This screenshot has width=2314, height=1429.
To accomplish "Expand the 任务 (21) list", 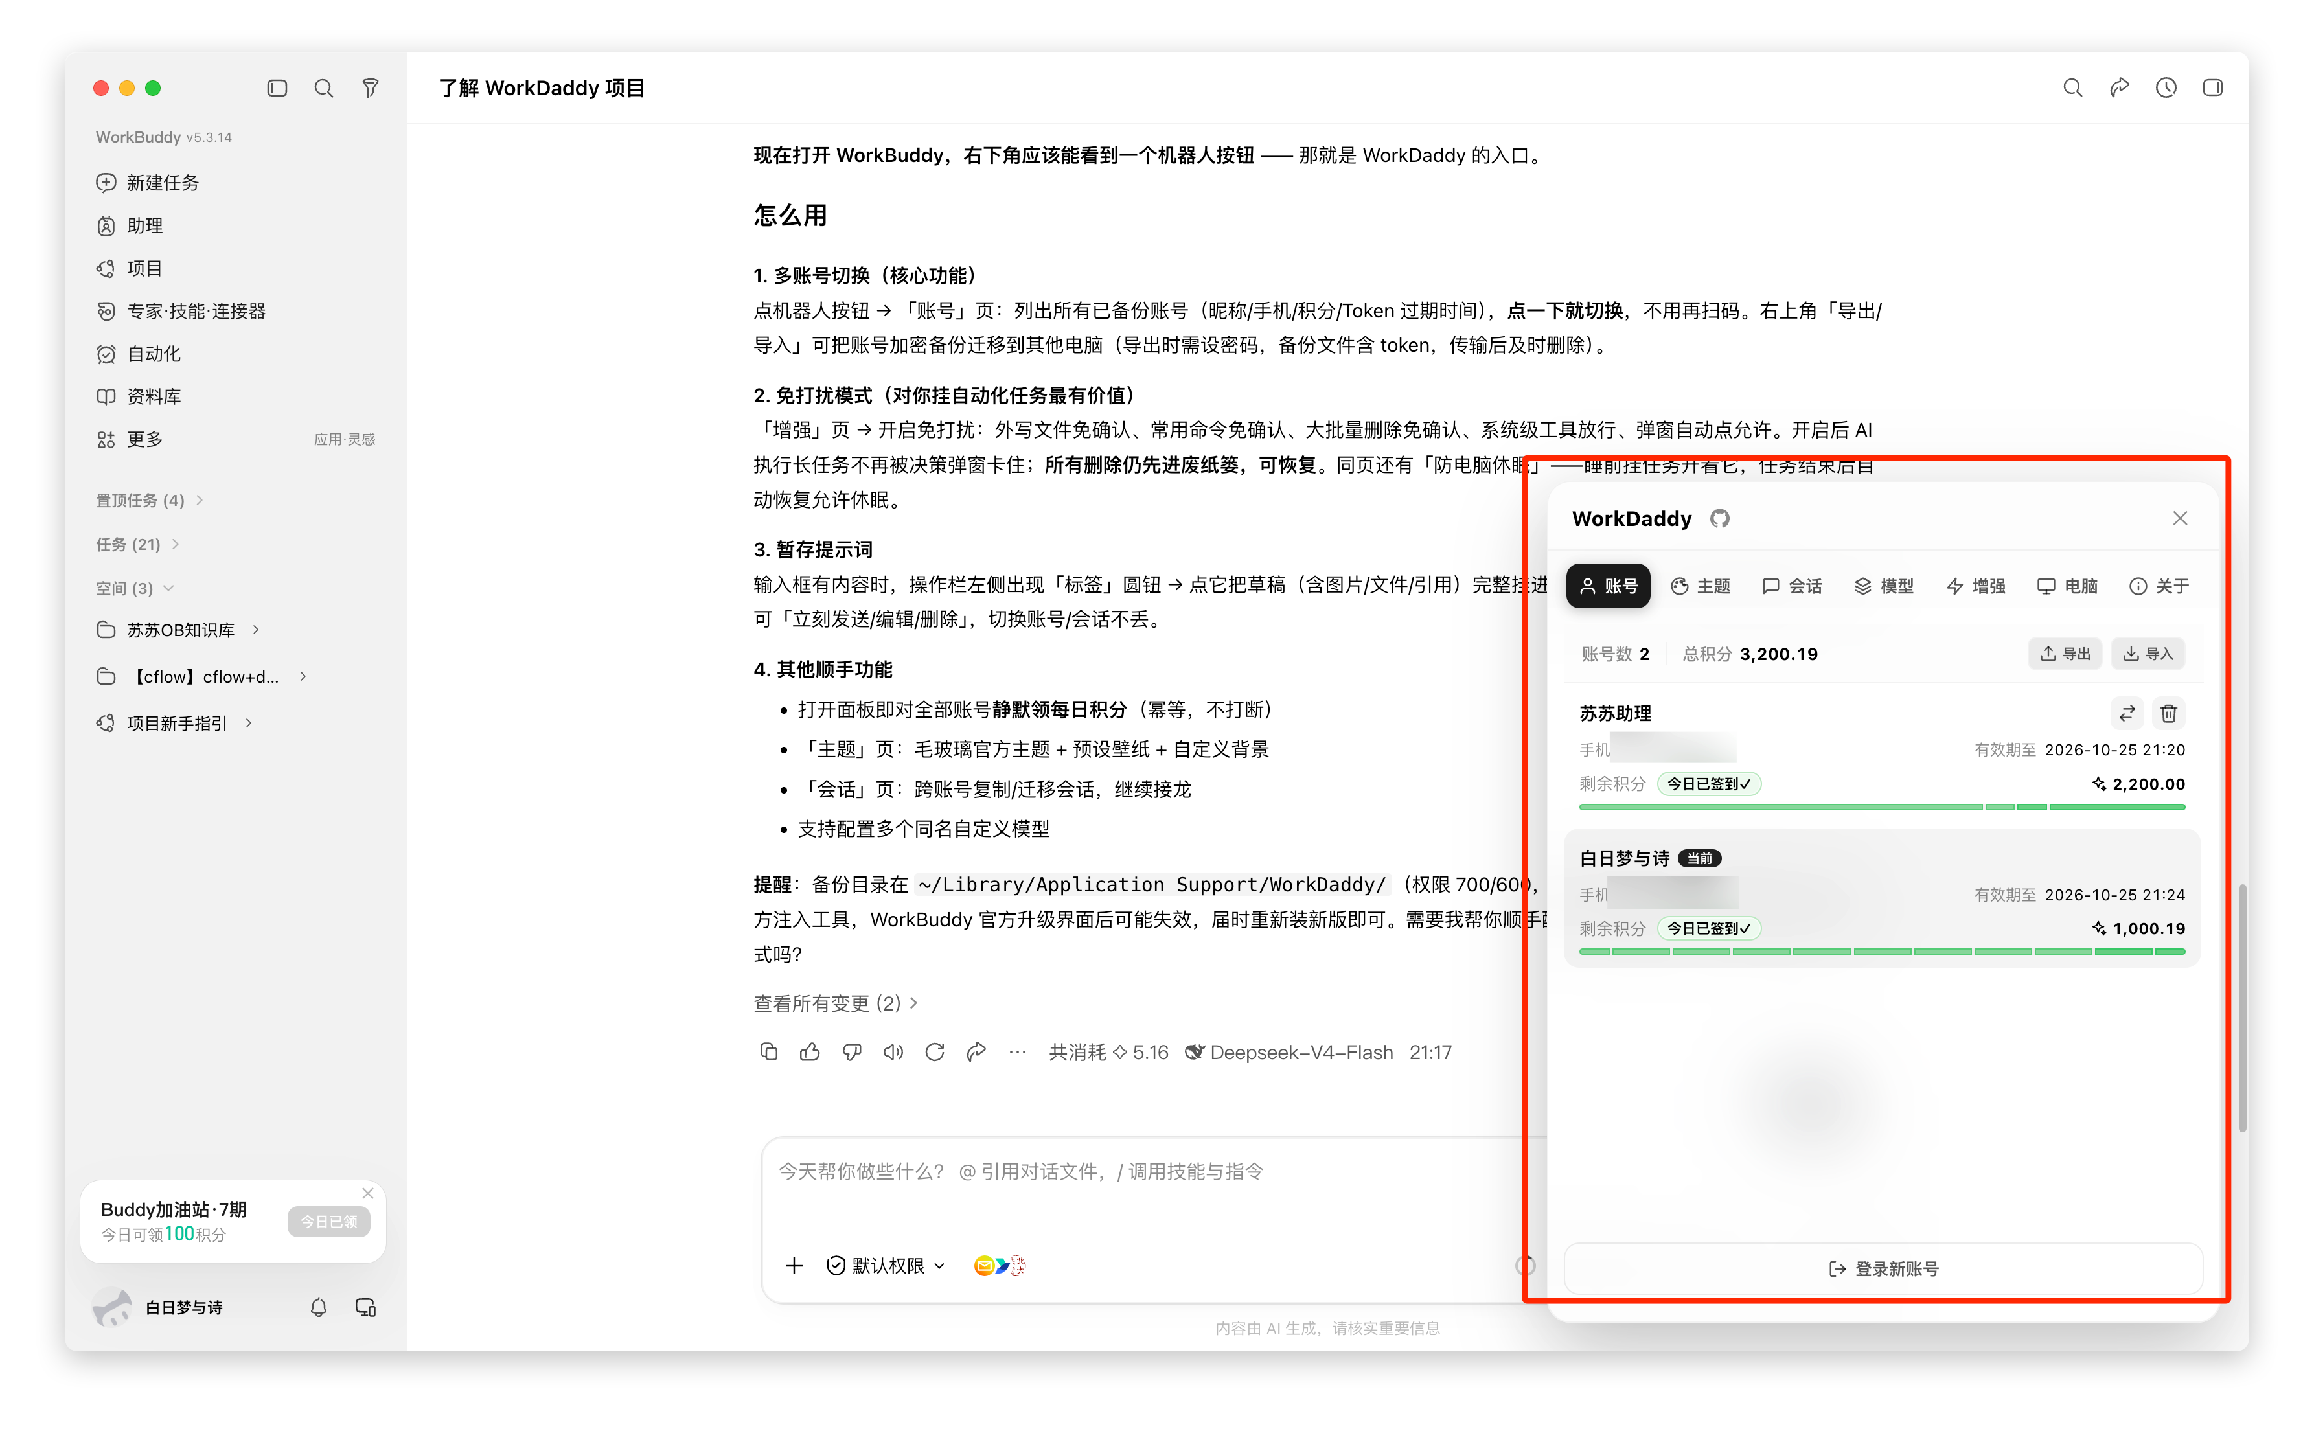I will (137, 544).
